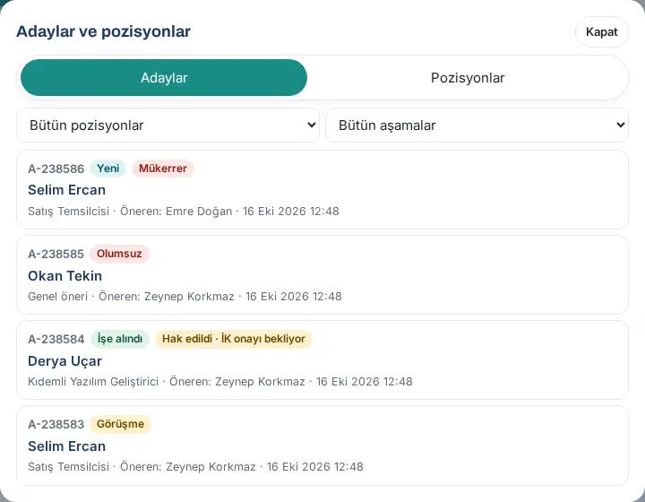Select candidate ID A-238583

(x=56, y=424)
